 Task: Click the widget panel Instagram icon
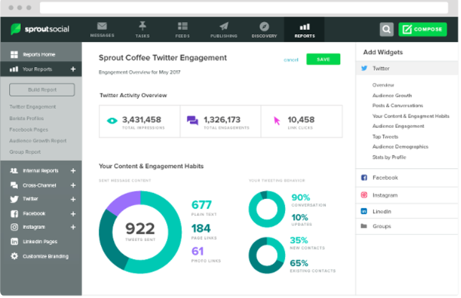364,195
